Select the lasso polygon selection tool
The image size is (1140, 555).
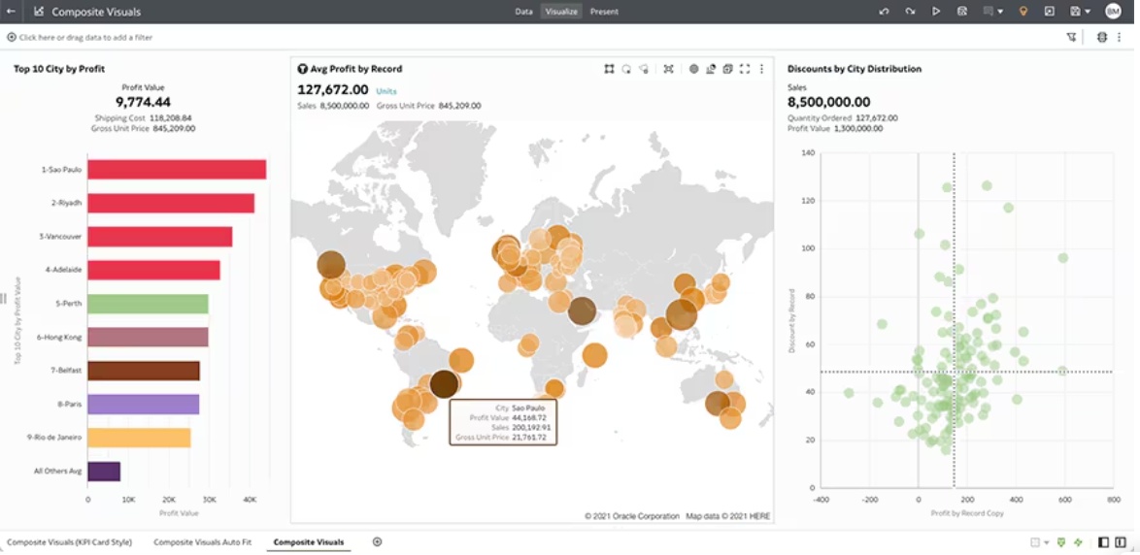click(644, 69)
